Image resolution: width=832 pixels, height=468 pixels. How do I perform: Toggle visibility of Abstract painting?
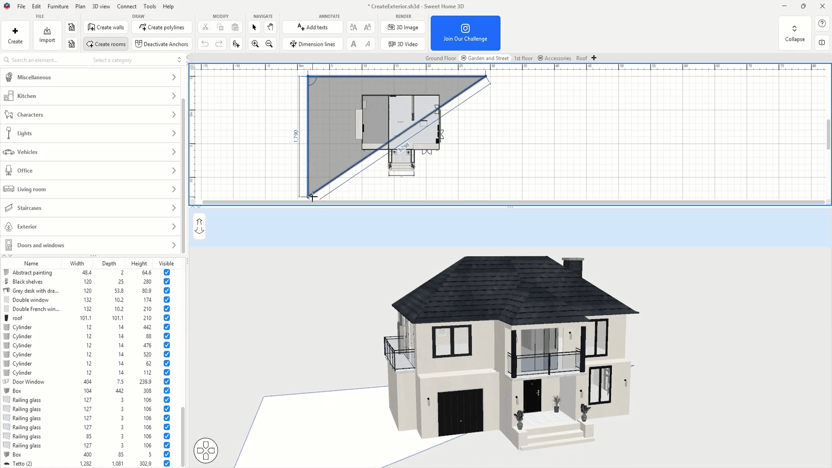[x=167, y=273]
